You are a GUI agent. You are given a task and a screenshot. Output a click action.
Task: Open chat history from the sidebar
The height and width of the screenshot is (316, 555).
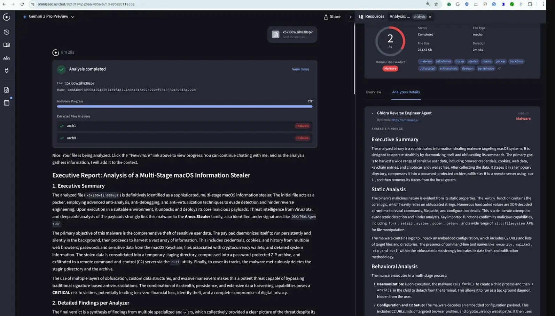(x=7, y=32)
